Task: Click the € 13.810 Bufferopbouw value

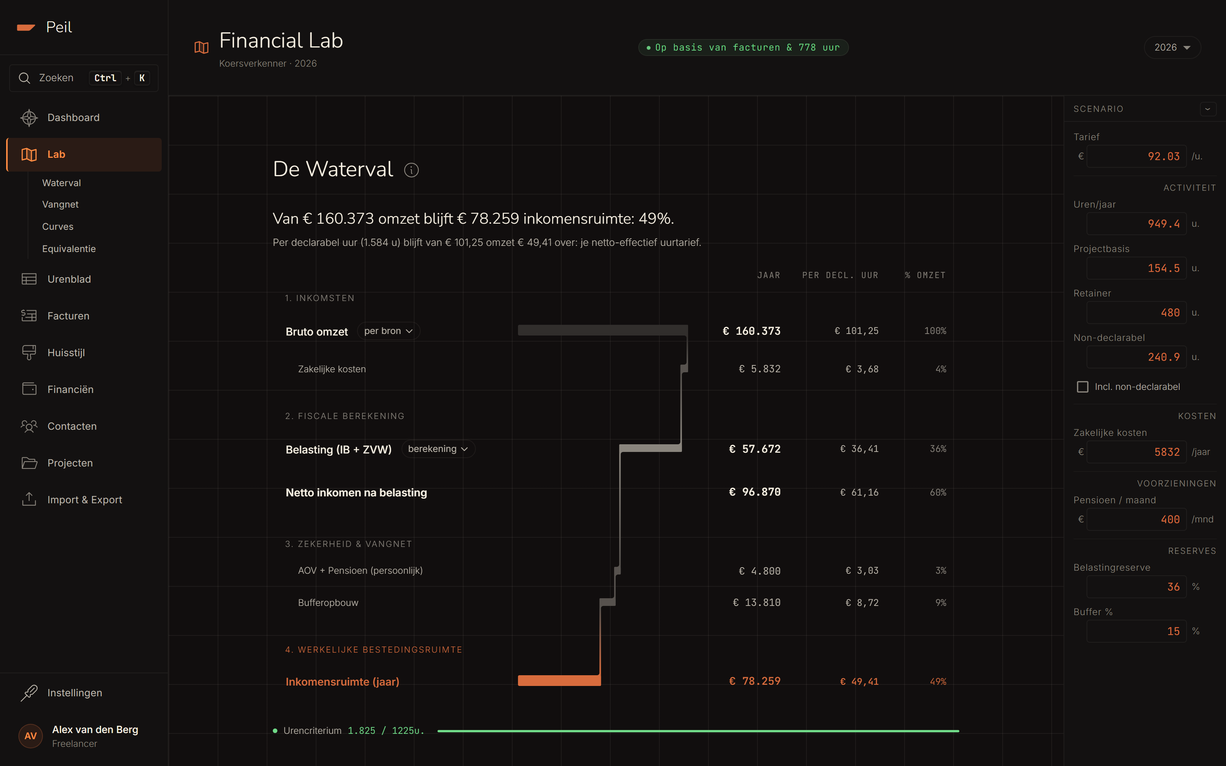Action: (756, 603)
